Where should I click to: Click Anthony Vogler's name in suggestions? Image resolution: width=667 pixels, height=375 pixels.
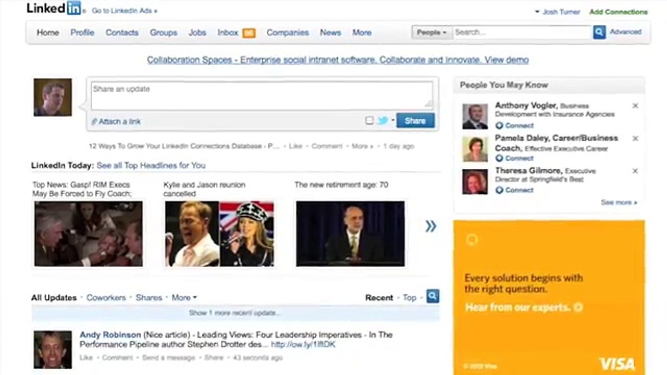pos(526,106)
